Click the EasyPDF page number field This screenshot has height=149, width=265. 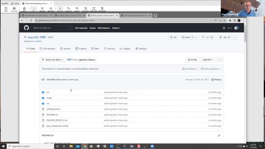pos(34,8)
